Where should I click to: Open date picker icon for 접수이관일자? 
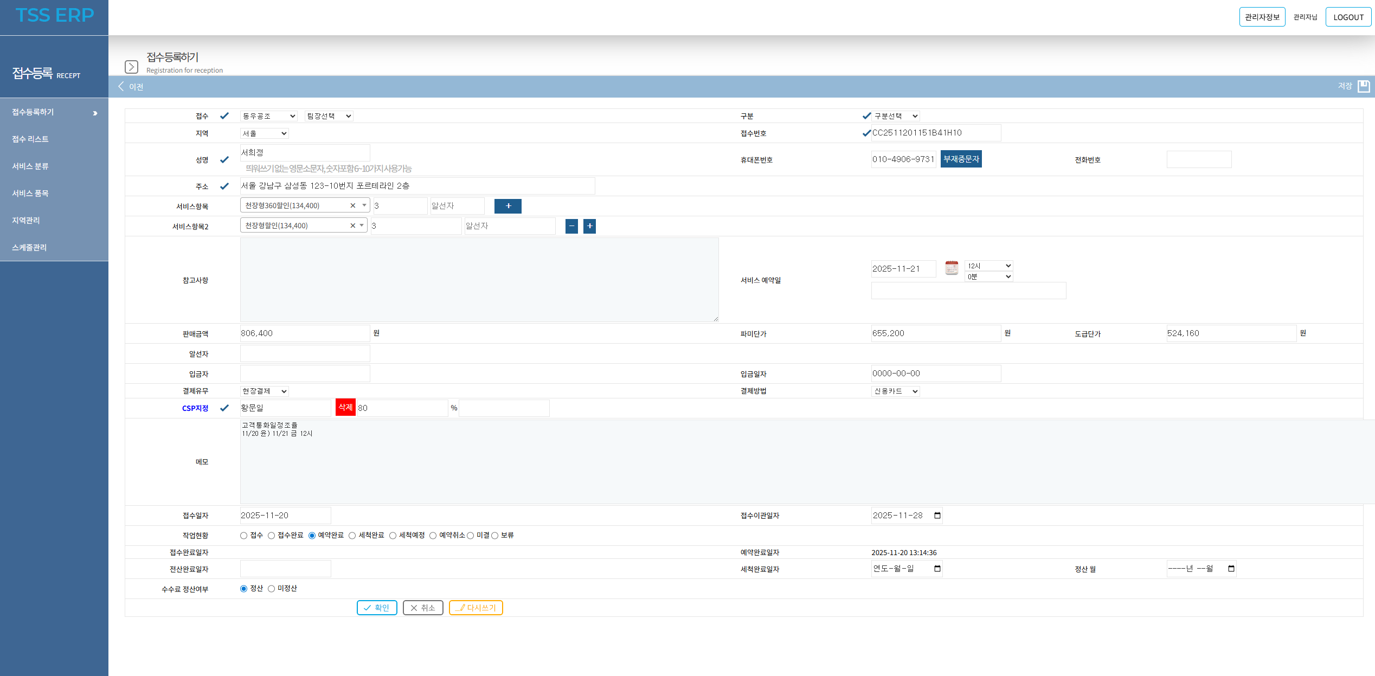[937, 516]
